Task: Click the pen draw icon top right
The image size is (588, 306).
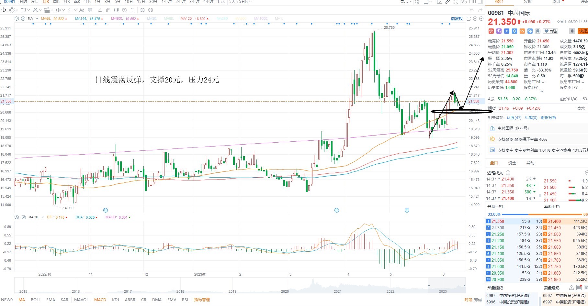Action: pos(447,2)
